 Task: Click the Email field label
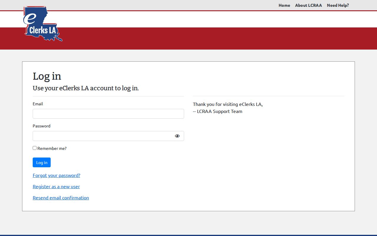38,104
